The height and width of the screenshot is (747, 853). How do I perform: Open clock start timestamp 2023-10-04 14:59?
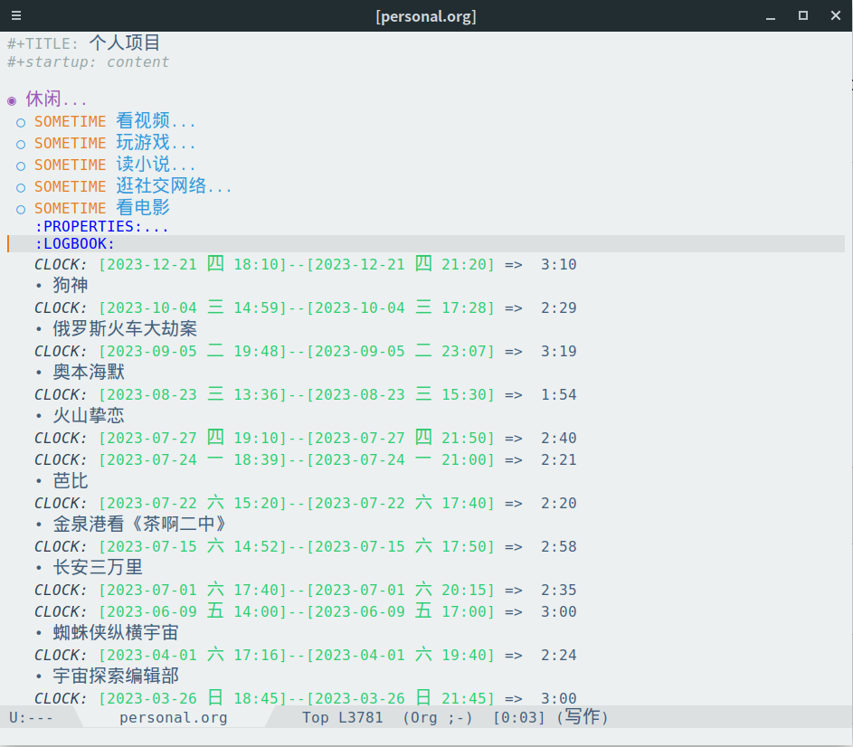[193, 308]
